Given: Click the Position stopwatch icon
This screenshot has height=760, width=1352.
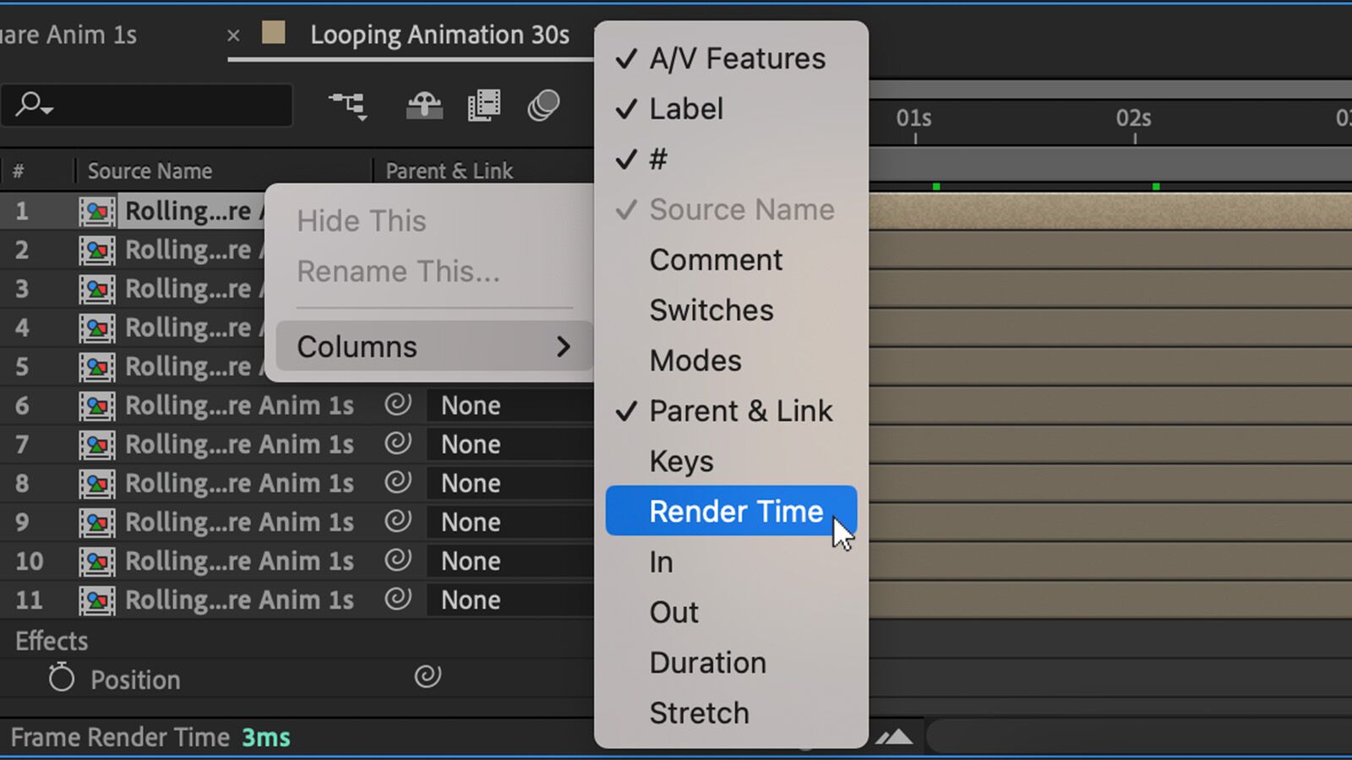Looking at the screenshot, I should 61,678.
